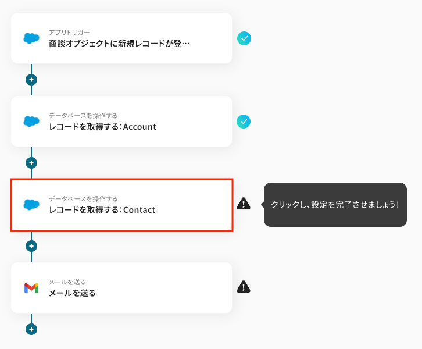Click the Salesforce icon on the Contact step
The height and width of the screenshot is (349, 422).
pos(31,205)
